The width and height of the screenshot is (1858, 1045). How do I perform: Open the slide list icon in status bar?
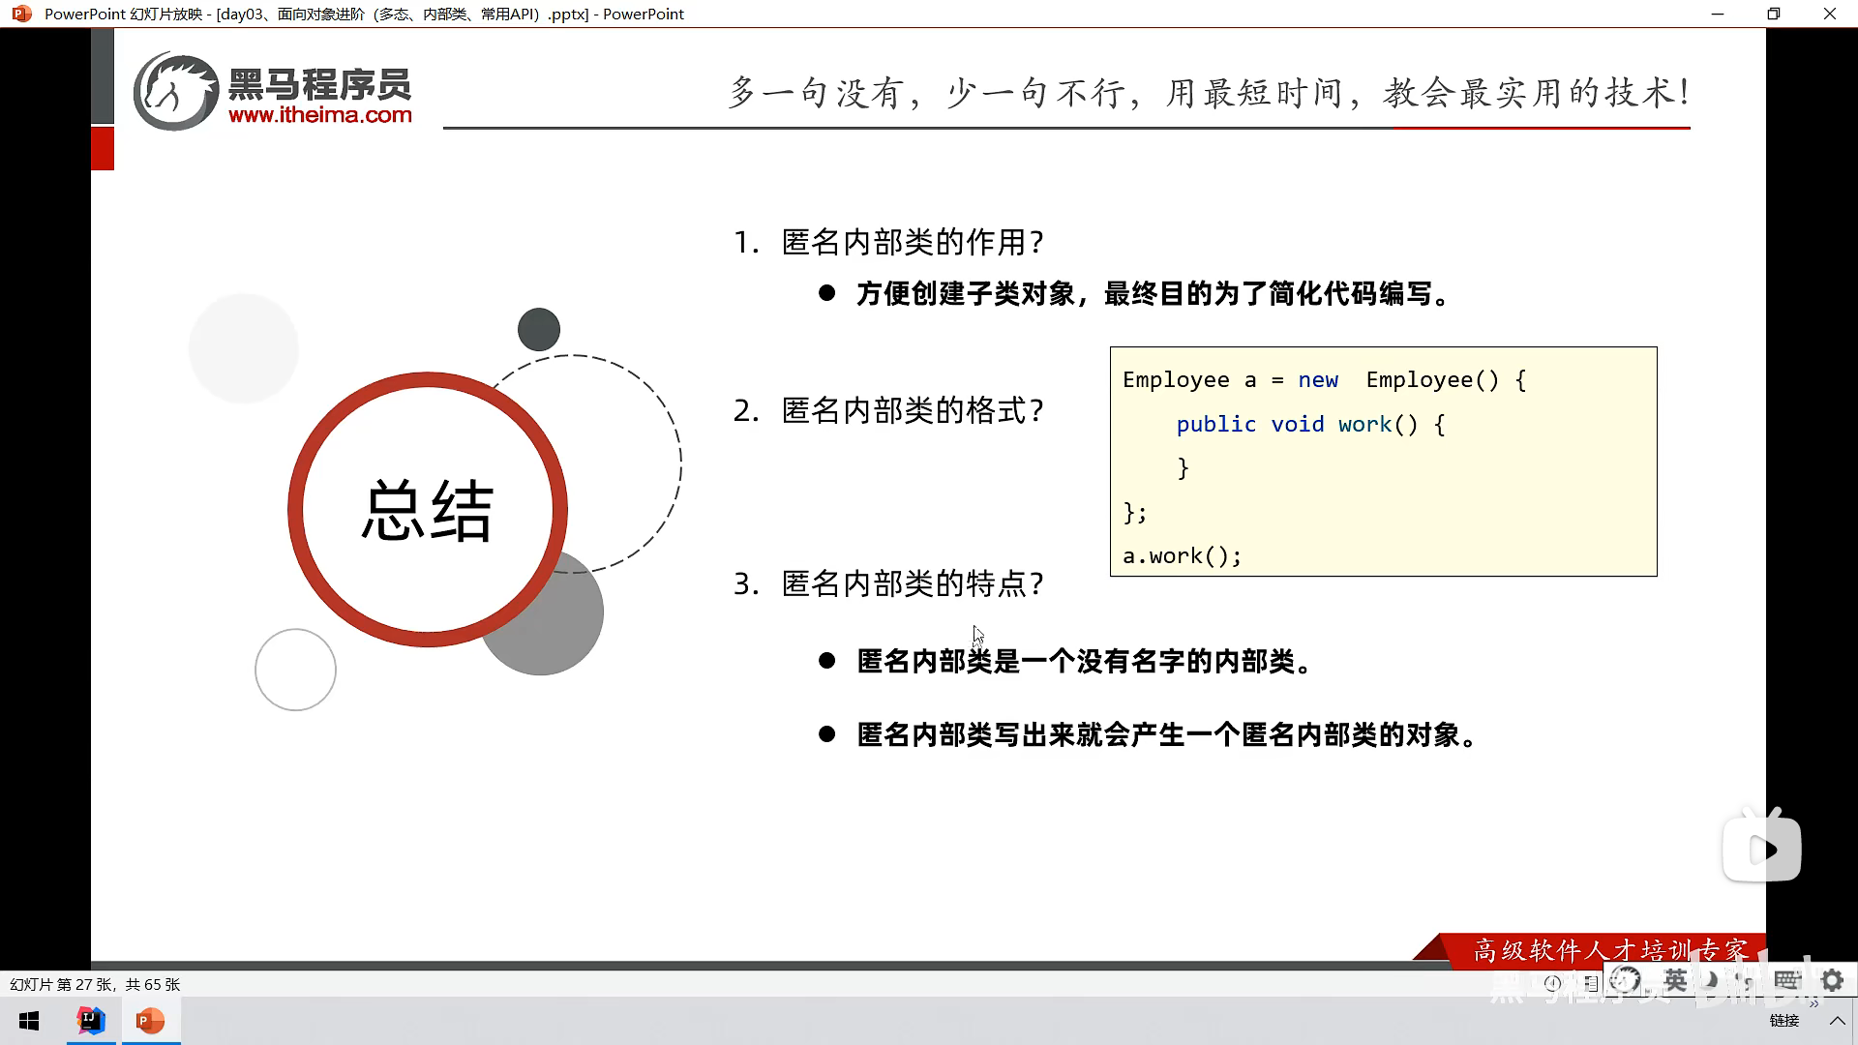pos(1591,983)
